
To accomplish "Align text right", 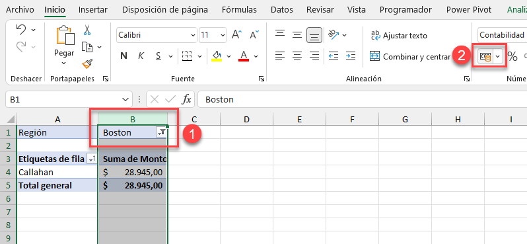I will pos(314,56).
